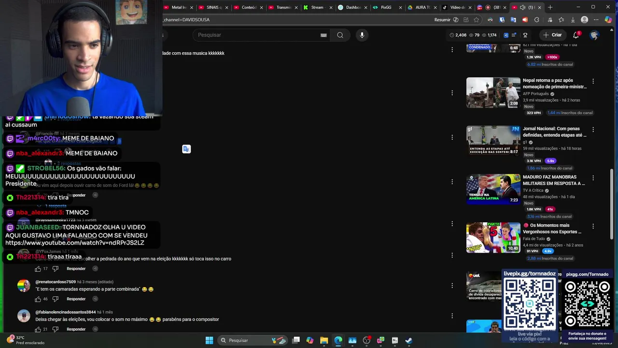
Task: Open browser settings three-dot menu
Action: (x=596, y=20)
